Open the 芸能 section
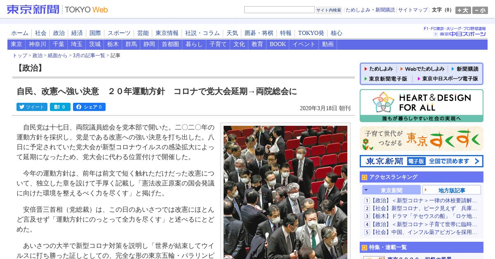The image size is (495, 259). tap(143, 33)
